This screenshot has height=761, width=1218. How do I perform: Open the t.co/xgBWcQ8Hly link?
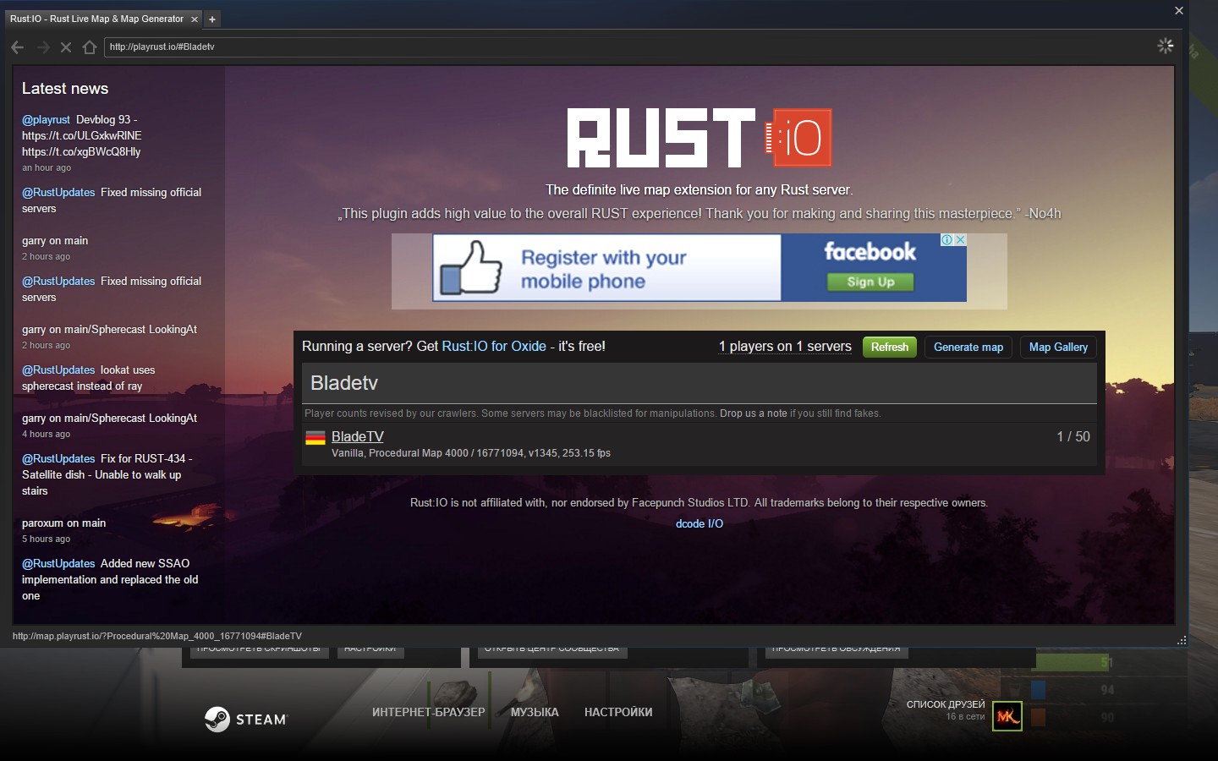pyautogui.click(x=81, y=151)
